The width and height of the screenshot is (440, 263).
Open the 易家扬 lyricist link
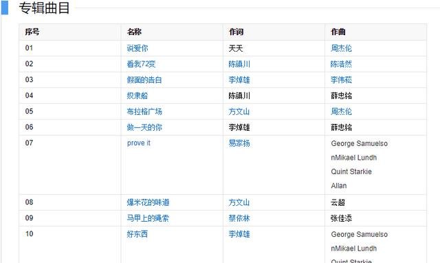239,143
